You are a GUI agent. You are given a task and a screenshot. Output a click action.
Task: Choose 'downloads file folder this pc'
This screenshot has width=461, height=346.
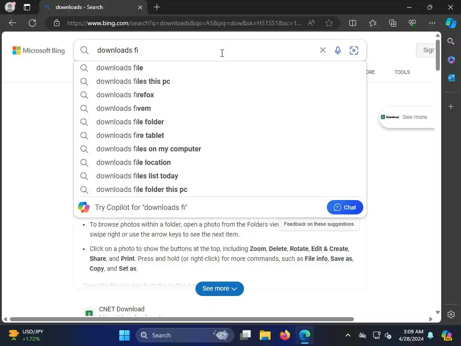[220, 190]
